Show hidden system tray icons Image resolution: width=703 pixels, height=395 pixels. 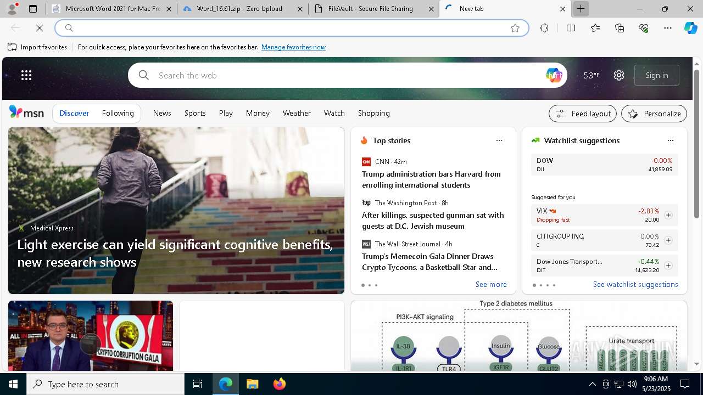tap(592, 384)
